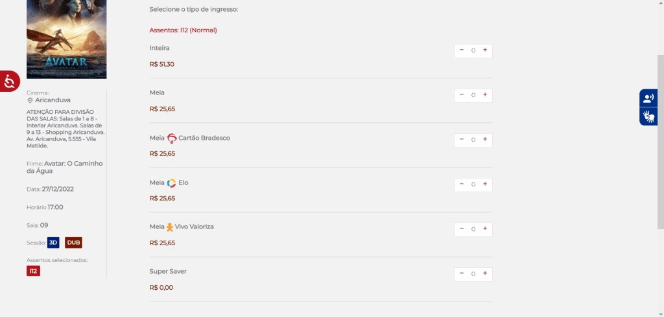Click the voice assistant accessibility icon

pos(648,98)
